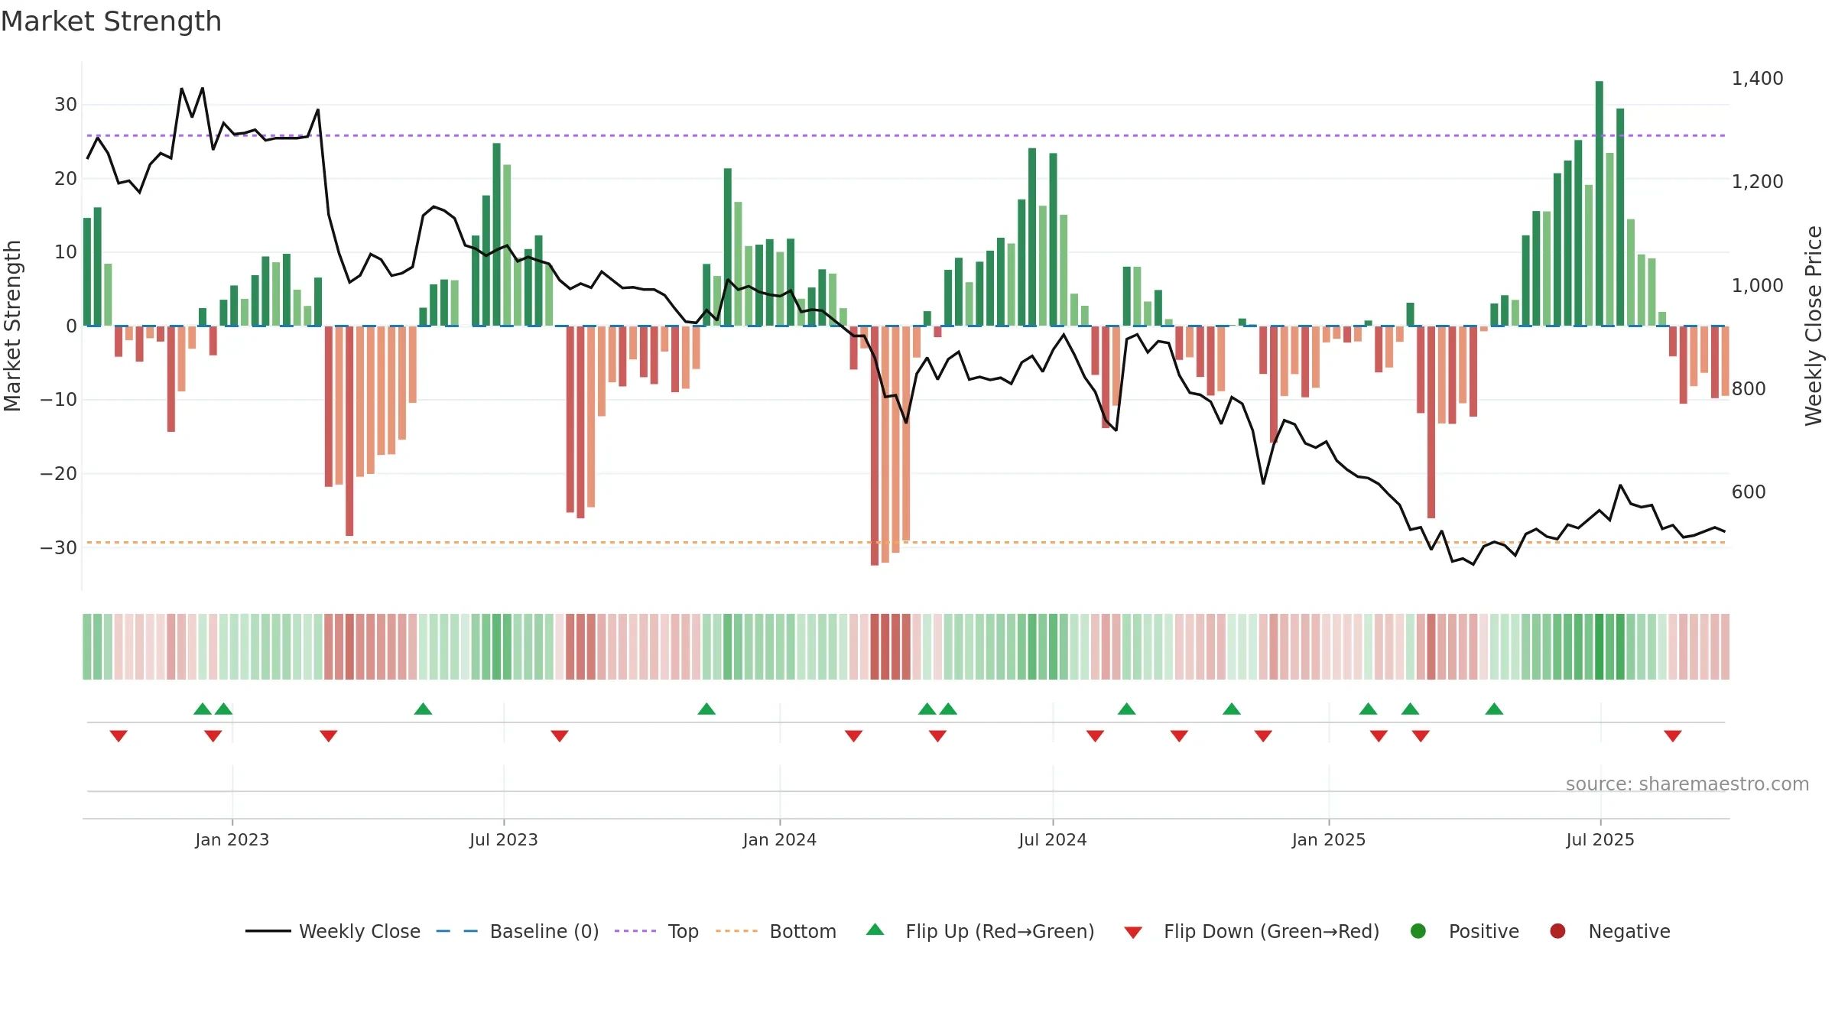Click the deepest red bar below minus thirty
The width and height of the screenshot is (1835, 1032).
click(x=875, y=446)
